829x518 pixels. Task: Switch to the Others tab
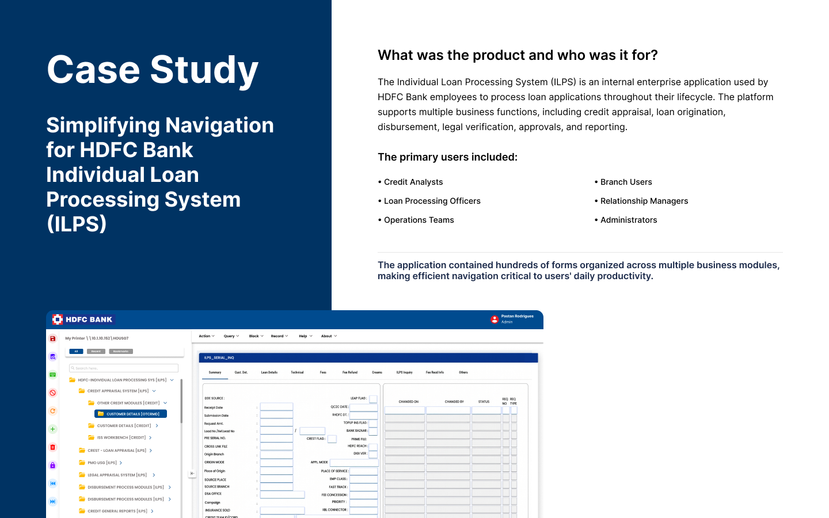[x=463, y=372]
